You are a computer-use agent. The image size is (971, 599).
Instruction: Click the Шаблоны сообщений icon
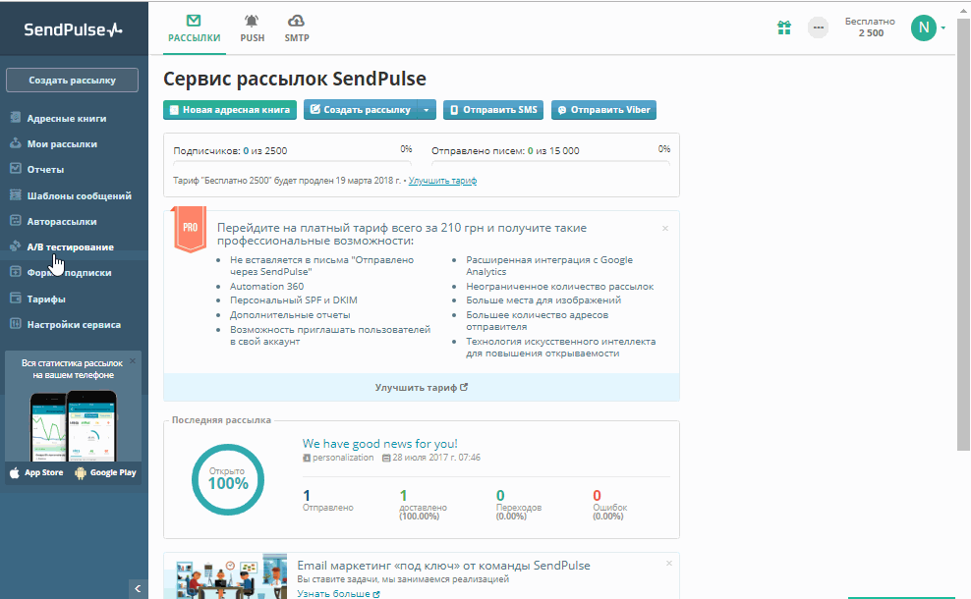point(16,194)
